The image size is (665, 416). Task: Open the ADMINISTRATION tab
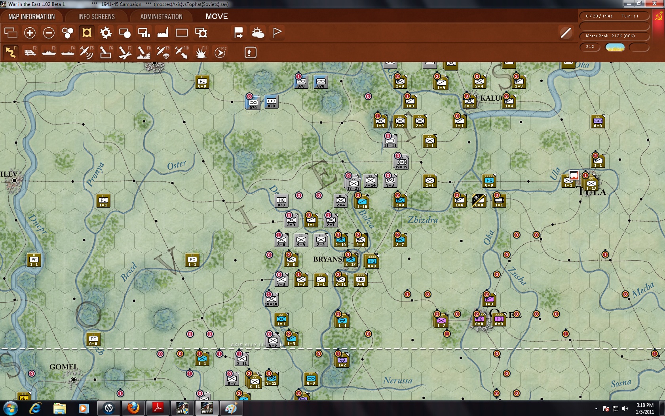click(161, 17)
